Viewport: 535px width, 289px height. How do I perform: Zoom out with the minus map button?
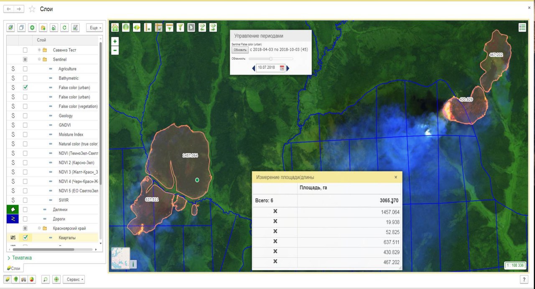pos(115,51)
